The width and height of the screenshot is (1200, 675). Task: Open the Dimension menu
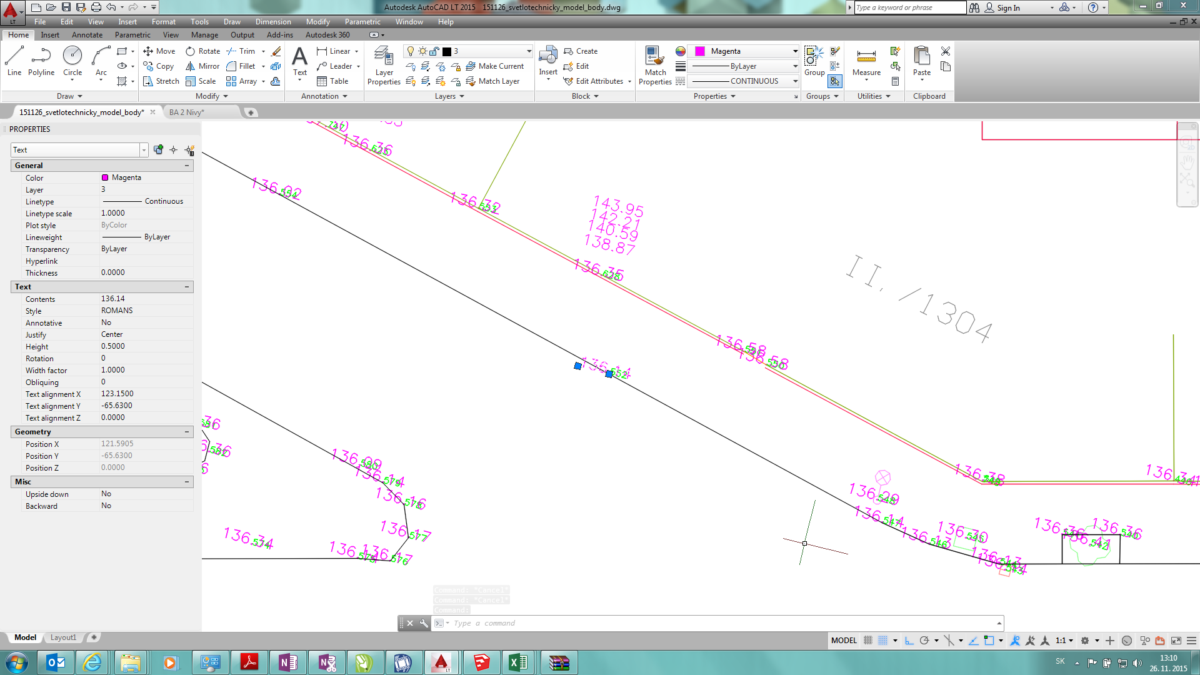tap(273, 22)
